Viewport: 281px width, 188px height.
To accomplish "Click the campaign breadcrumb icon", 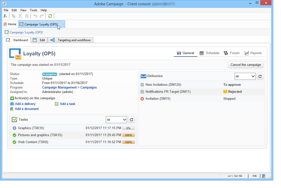I will click(7, 32).
